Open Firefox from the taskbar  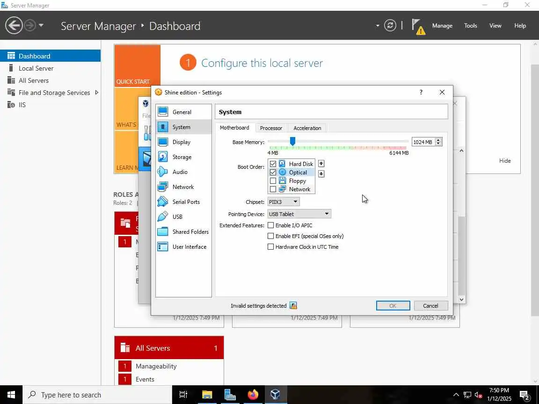tap(253, 394)
